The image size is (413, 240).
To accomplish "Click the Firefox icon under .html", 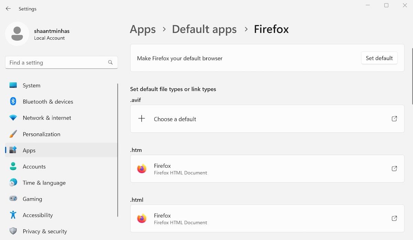I will pos(142,218).
